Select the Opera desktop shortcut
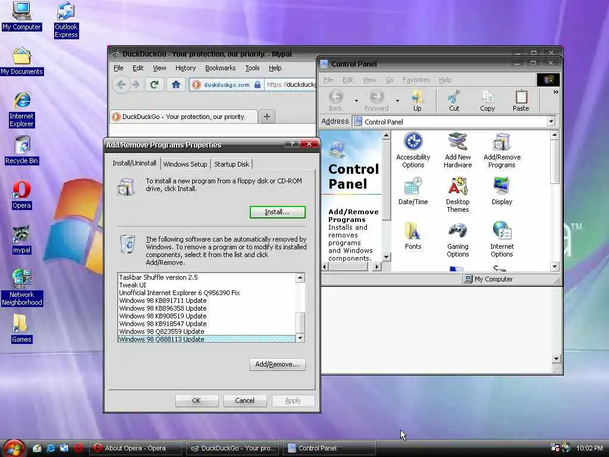Image resolution: width=609 pixels, height=457 pixels. pos(21,195)
